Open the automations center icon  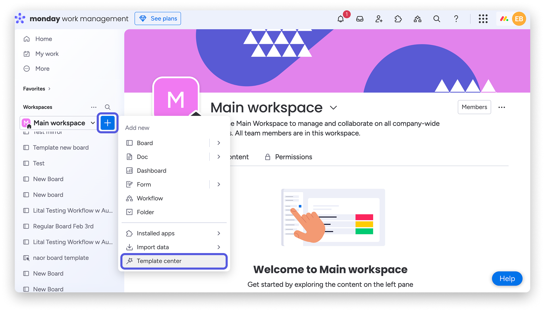point(418,19)
